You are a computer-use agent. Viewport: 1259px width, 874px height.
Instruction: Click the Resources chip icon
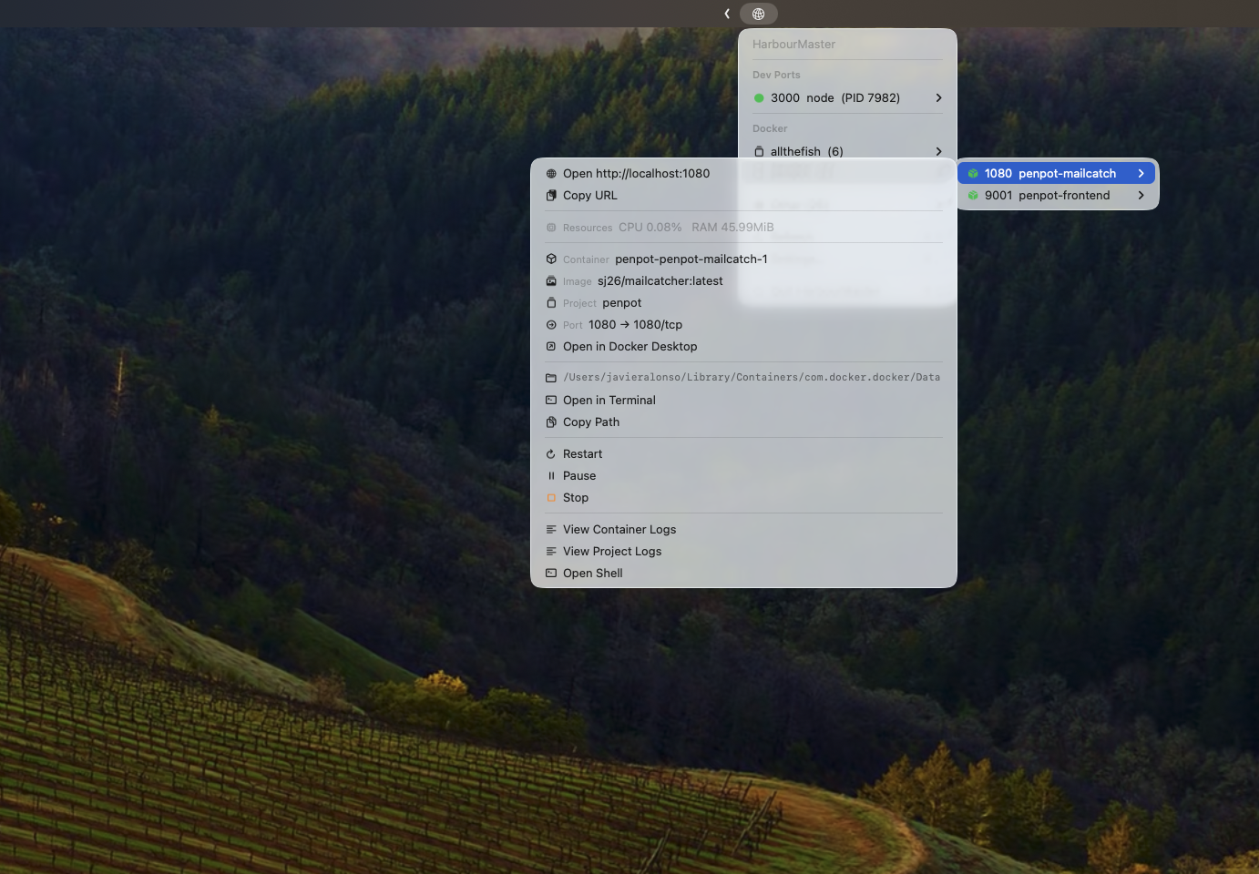click(551, 228)
